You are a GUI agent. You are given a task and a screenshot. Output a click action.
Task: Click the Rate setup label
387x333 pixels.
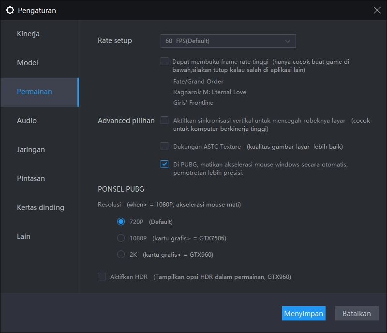tap(115, 41)
